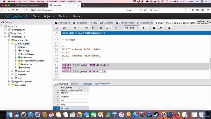Viewport: 211px width, 119px height.
Task: Open save options dropdown arrow
Action: 69,28
